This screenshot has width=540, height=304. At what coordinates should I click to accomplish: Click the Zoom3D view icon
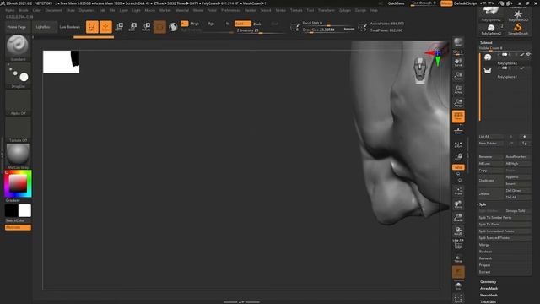458,218
